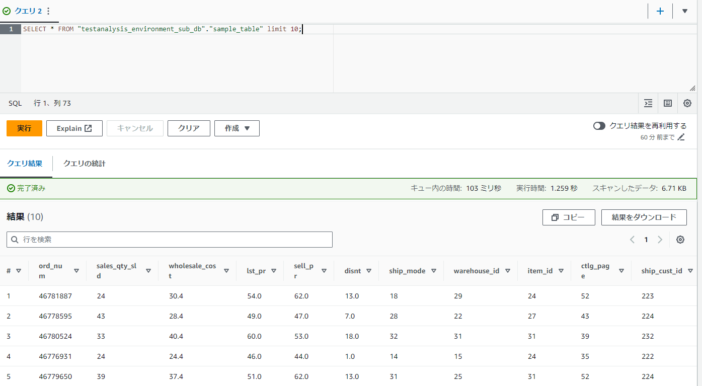Switch to the クエリの統計 tab
Screen dimensions: 702x386
pos(84,164)
